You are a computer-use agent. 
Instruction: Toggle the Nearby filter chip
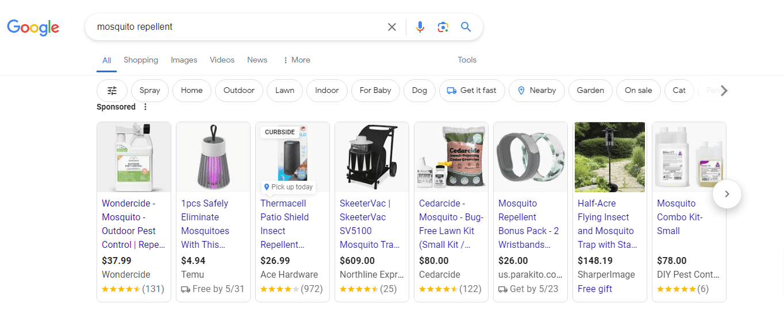point(537,91)
